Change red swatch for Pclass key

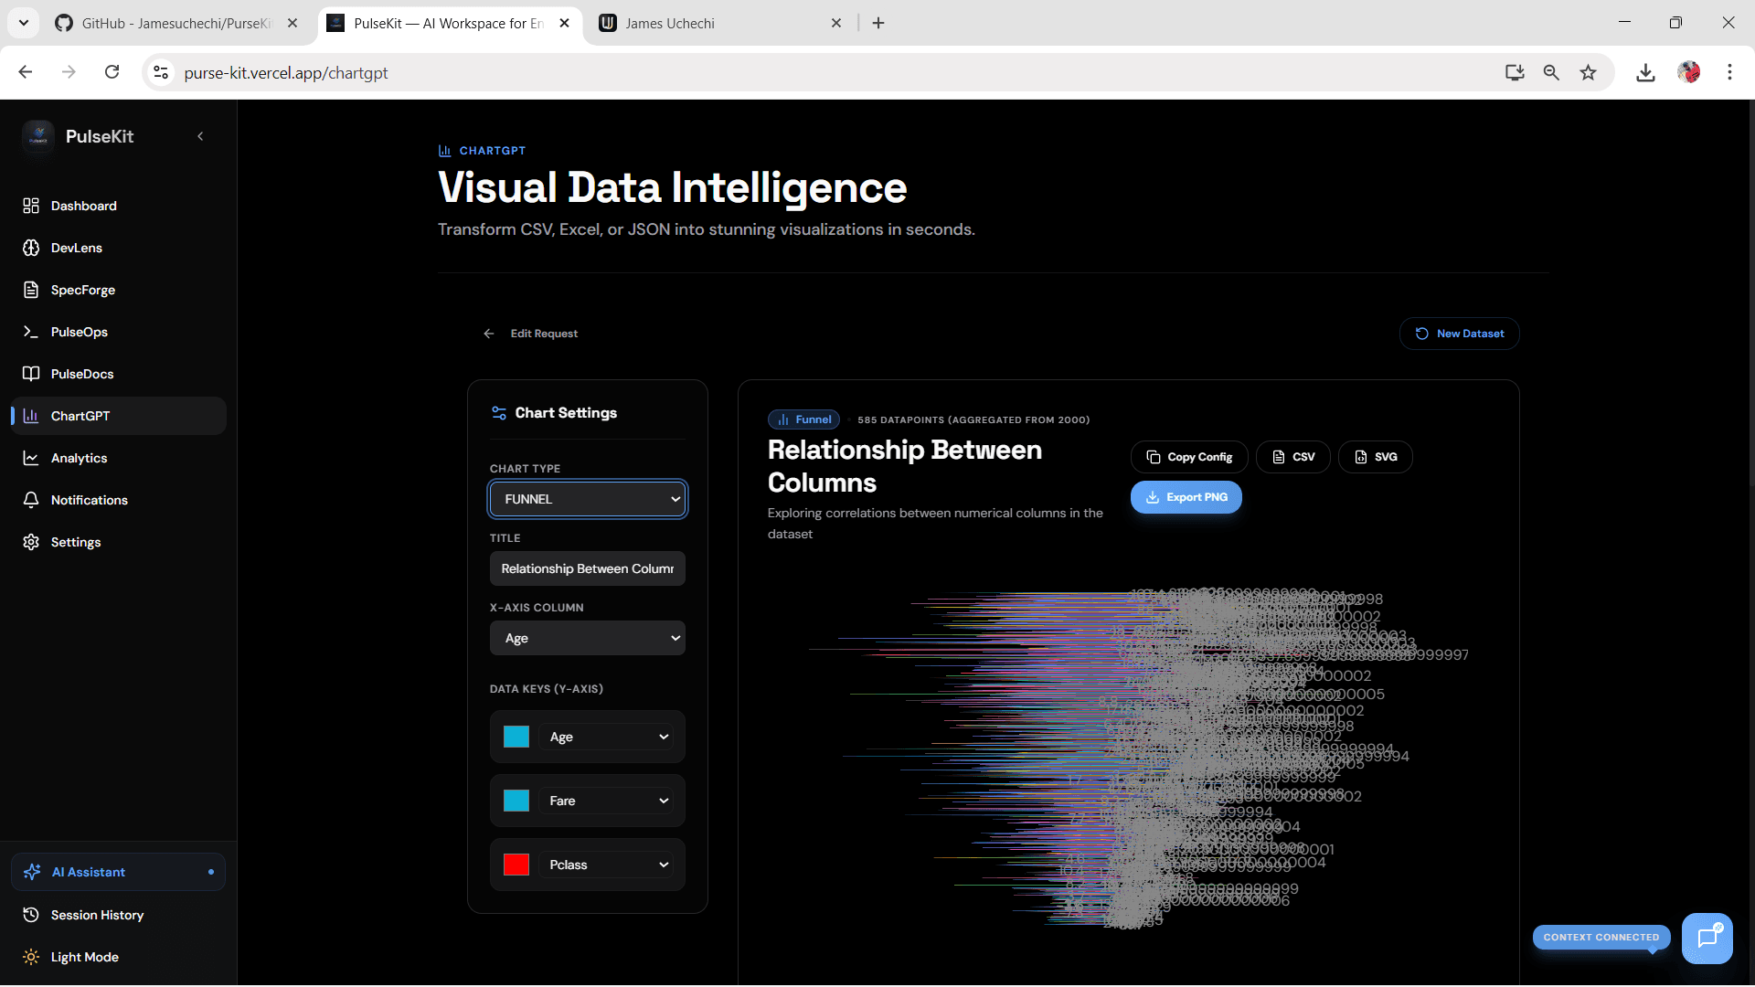516,865
